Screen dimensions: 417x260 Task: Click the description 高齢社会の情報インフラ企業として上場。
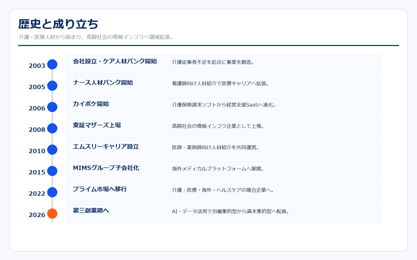pyautogui.click(x=218, y=126)
